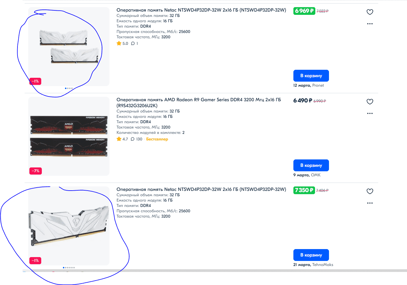This screenshot has height=285, width=407.
Task: Click 6969 ₽ green price badge
Action: 304,11
